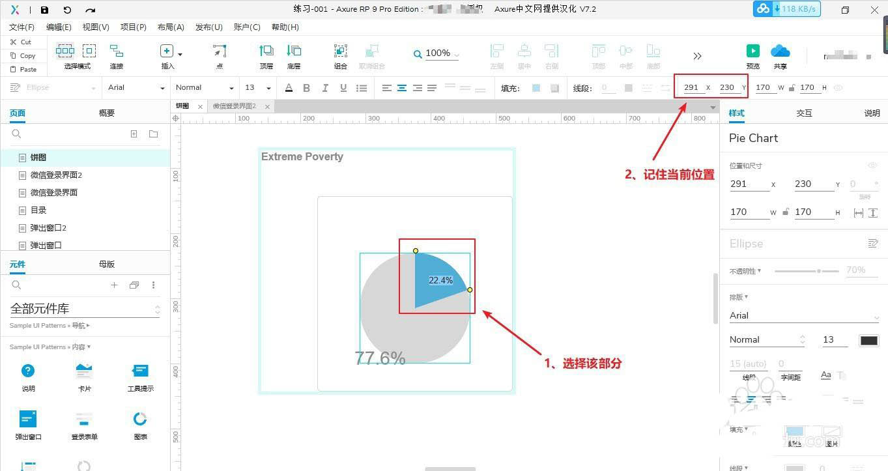Viewport: 888px width, 471px height.
Task: Open the 帮助(H) menu
Action: (x=285, y=27)
